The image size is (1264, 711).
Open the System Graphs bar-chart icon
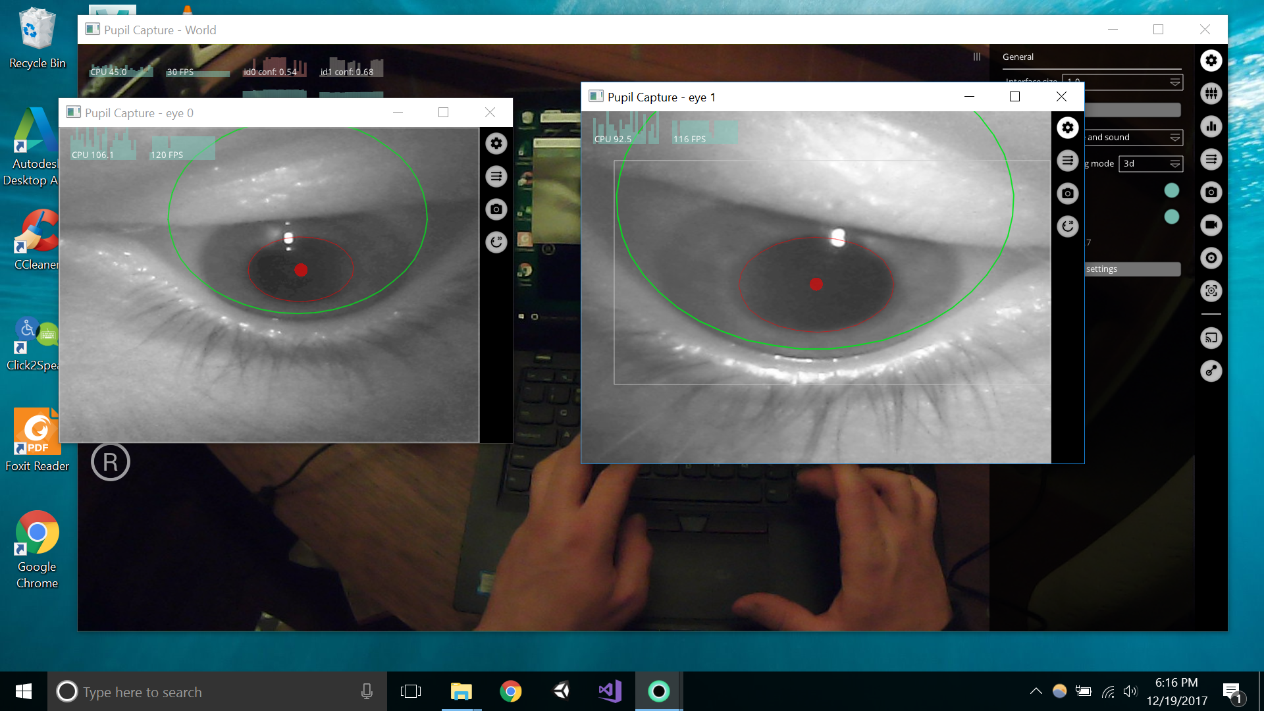tap(1211, 126)
